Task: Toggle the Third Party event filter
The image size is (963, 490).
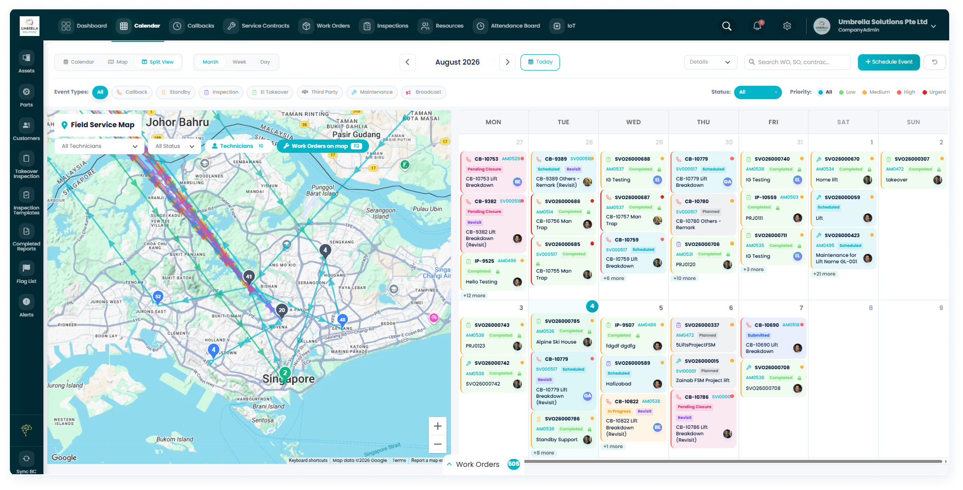Action: tap(320, 92)
